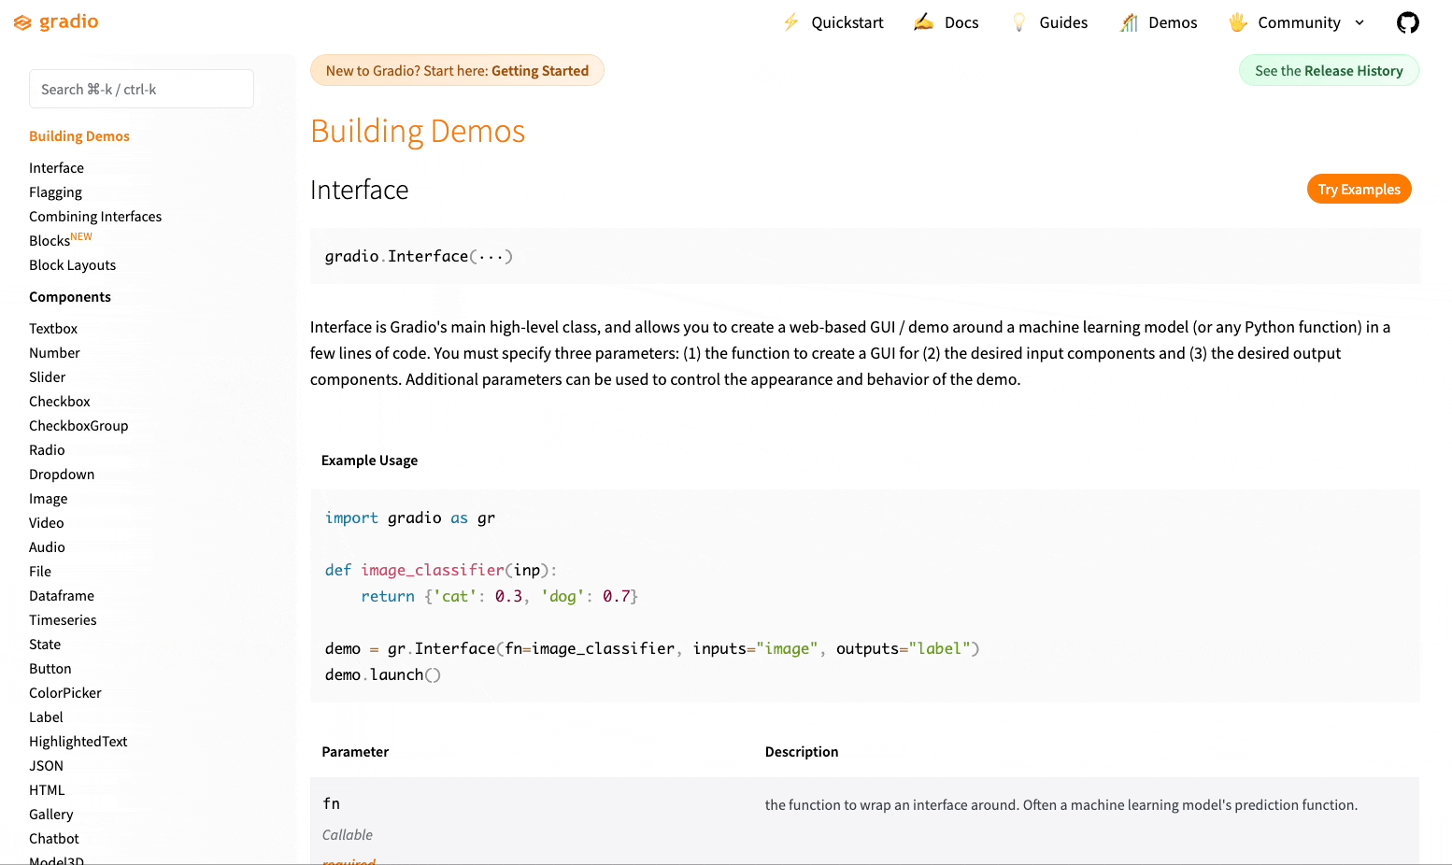Open Label component docs

pos(46,717)
